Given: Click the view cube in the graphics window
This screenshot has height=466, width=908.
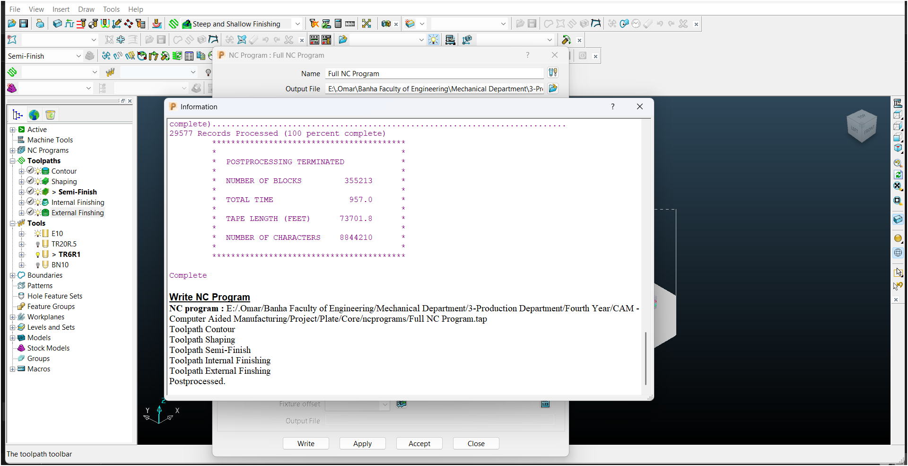Looking at the screenshot, I should click(862, 126).
